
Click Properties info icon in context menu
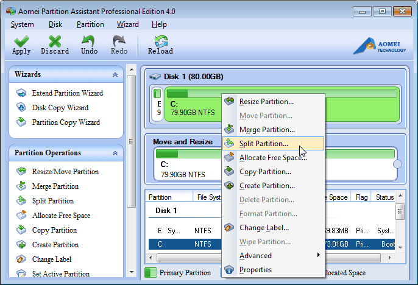[229, 270]
